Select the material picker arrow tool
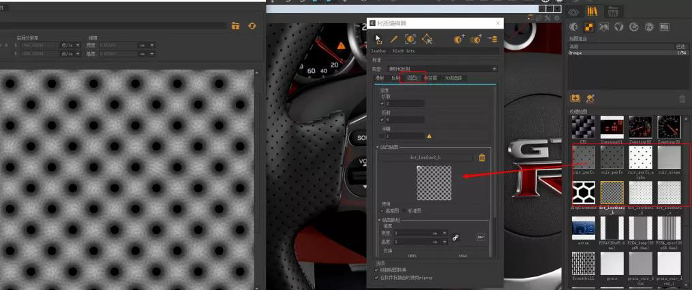The width and height of the screenshot is (692, 290). [x=378, y=39]
